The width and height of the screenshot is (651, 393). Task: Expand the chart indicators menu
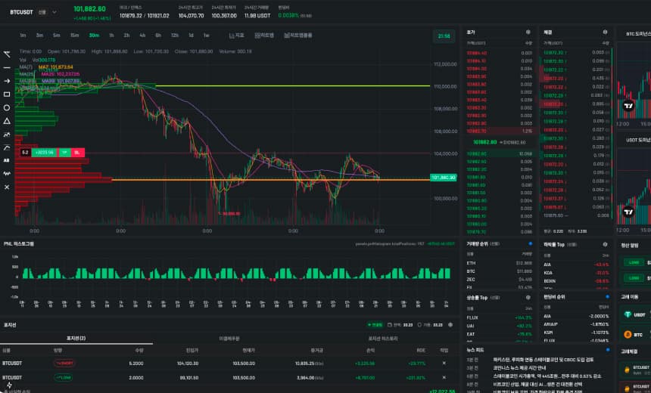click(x=236, y=35)
